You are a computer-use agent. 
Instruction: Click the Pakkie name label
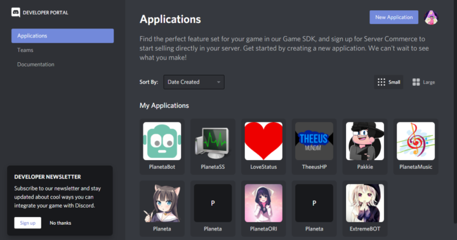click(365, 167)
